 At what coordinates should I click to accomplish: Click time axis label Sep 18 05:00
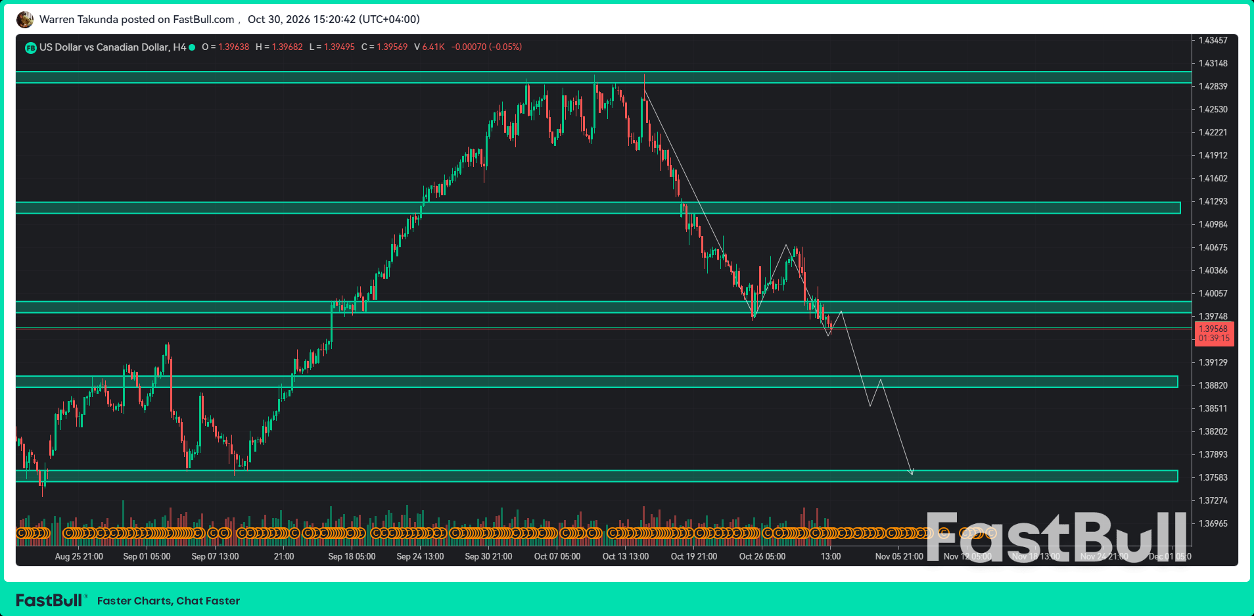(352, 556)
